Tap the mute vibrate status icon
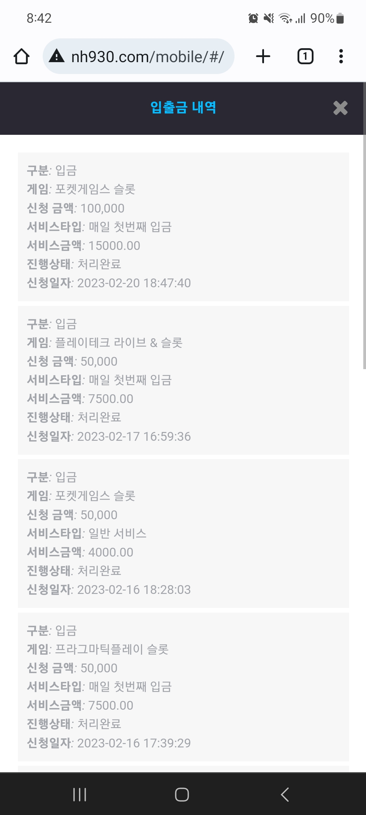 [269, 18]
